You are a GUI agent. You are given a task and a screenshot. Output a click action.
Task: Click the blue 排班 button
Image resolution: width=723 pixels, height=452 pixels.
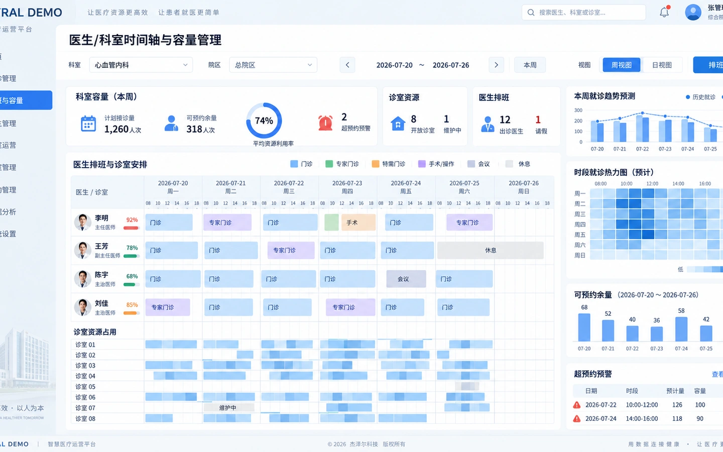[708, 65]
